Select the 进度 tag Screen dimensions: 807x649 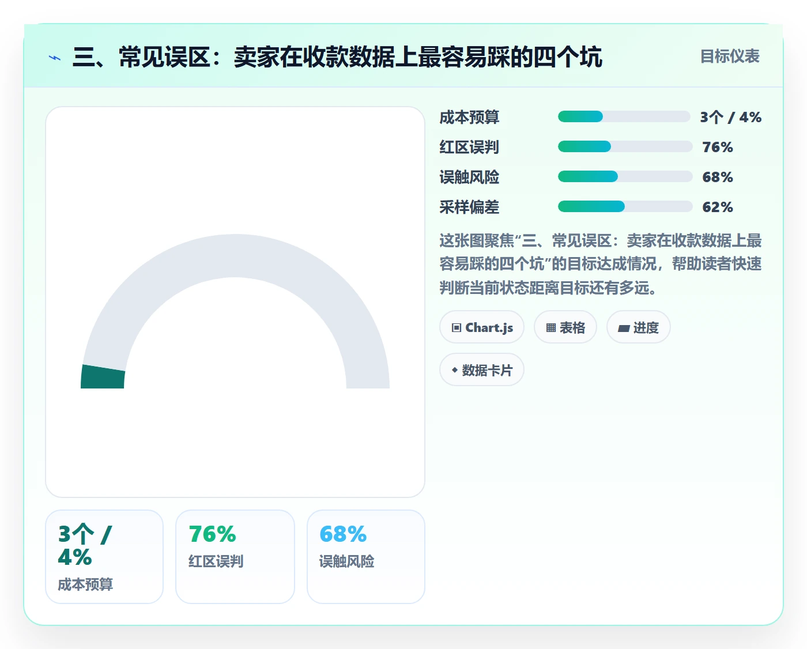click(x=639, y=327)
